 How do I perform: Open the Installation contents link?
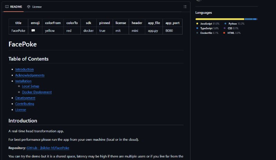23,81
